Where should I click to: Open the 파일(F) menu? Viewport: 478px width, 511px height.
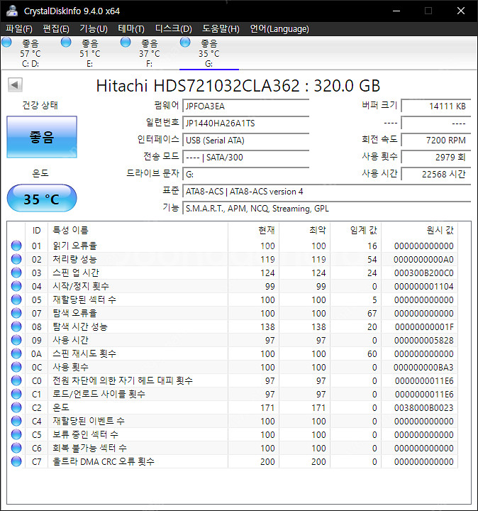19,29
